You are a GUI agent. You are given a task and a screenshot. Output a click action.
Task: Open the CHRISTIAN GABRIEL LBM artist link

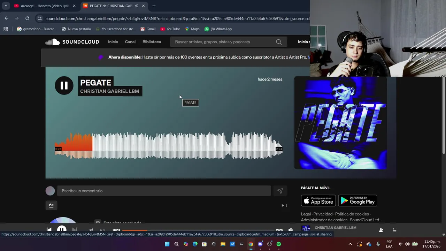pyautogui.click(x=110, y=91)
